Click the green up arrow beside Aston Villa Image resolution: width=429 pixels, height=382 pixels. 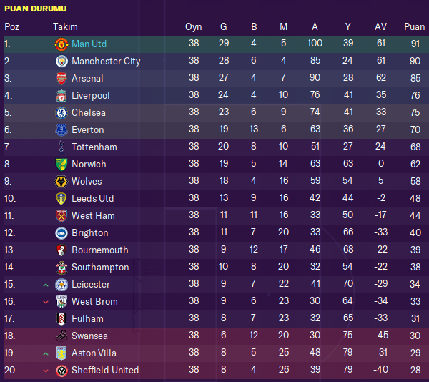pos(46,353)
